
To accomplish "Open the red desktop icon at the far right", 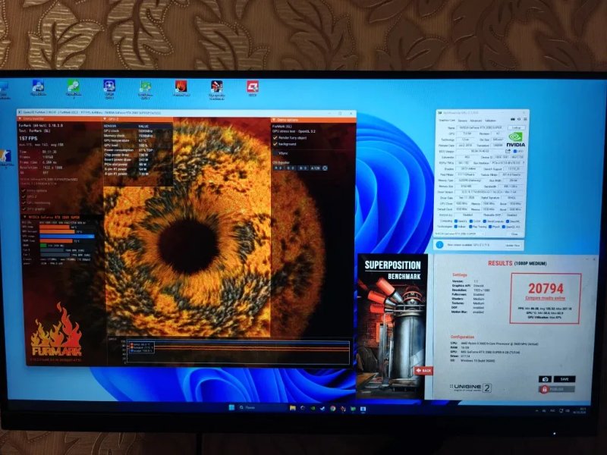I will click(x=253, y=86).
